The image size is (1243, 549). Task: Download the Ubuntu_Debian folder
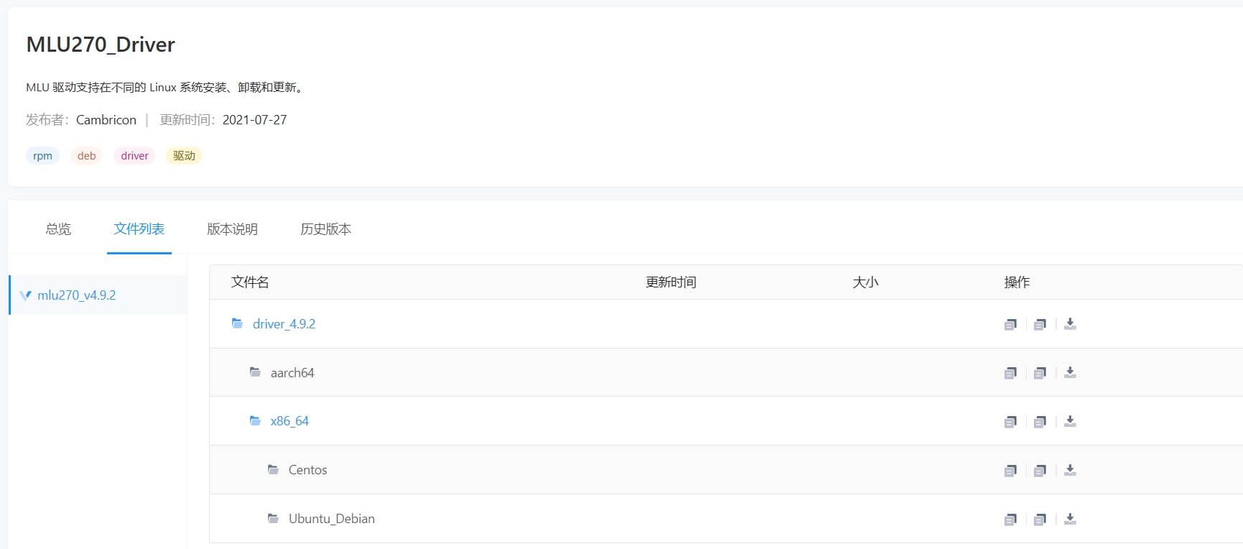(1070, 519)
